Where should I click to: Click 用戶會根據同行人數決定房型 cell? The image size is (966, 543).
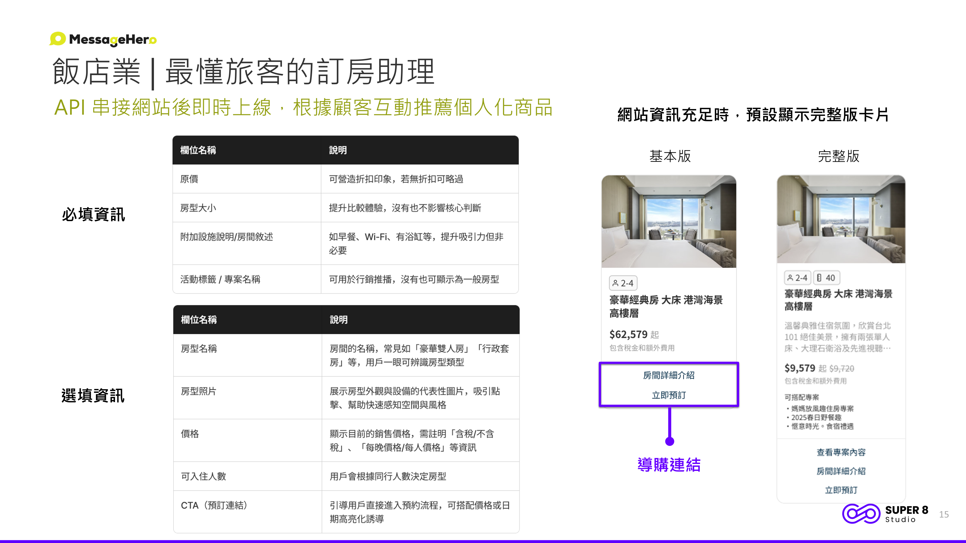(421, 476)
